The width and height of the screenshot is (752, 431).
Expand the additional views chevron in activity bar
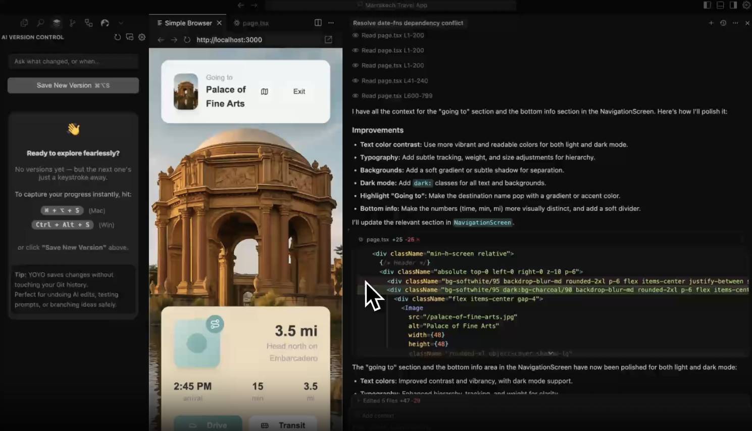tap(121, 23)
